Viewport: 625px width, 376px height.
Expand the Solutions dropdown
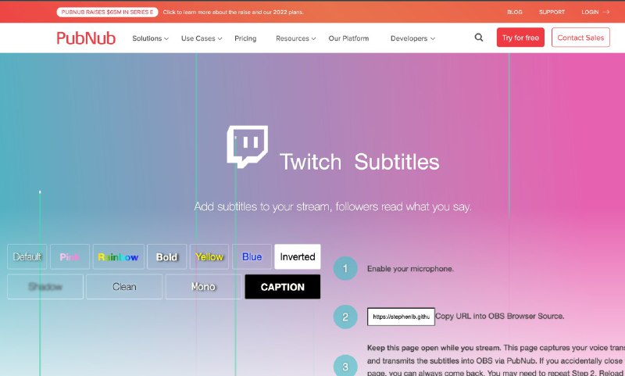click(x=150, y=38)
